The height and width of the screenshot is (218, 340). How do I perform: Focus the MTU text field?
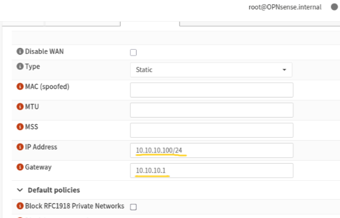[x=211, y=110]
